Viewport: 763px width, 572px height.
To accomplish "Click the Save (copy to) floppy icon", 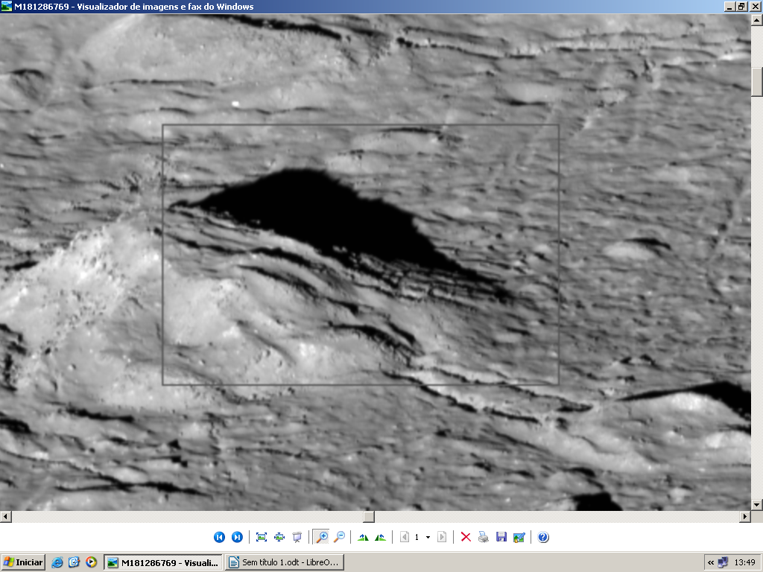I will (501, 537).
